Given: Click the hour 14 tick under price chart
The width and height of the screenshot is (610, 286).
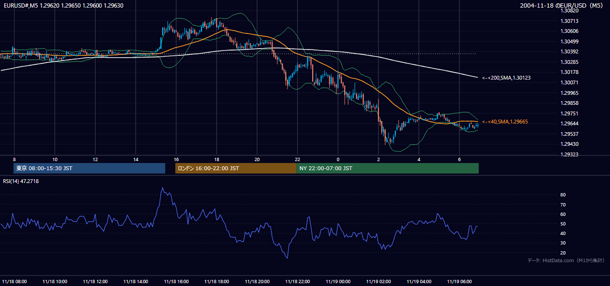Looking at the screenshot, I should [136, 159].
